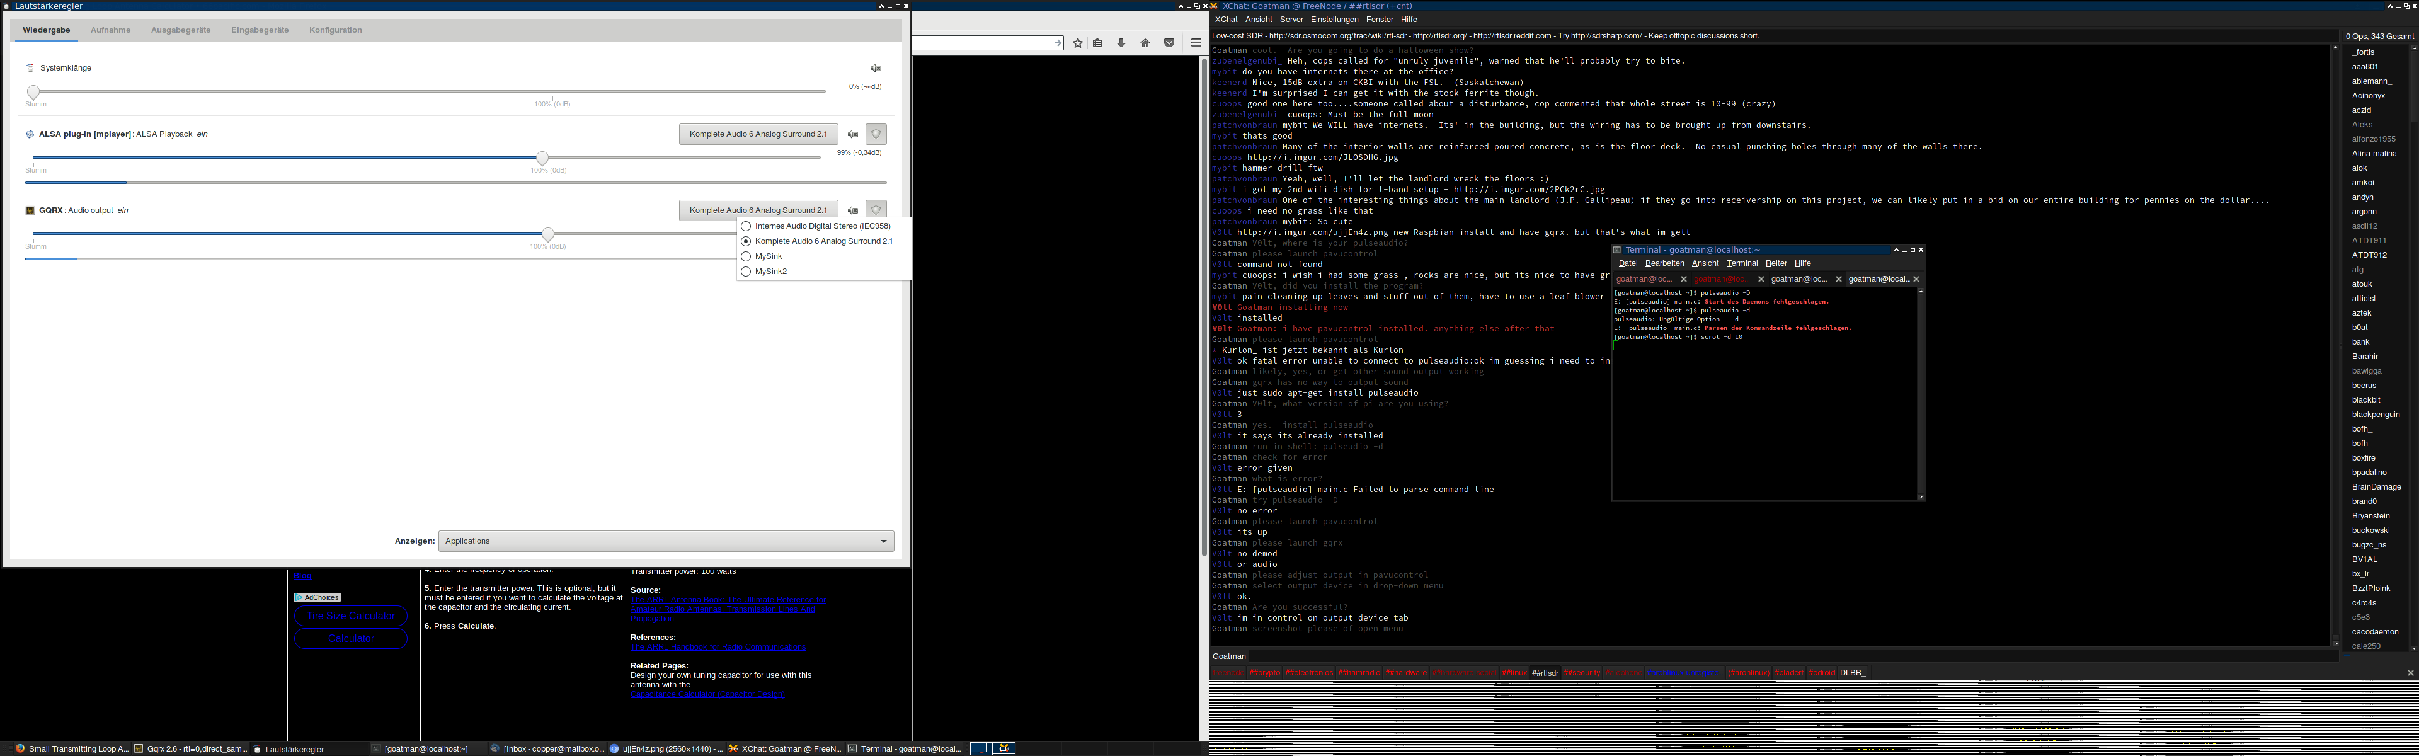Screen dimensions: 2419x756
Task: Switch to the ##hamradio channel tab
Action: tap(1359, 673)
